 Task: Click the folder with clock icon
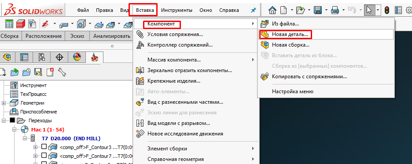pos(26,72)
